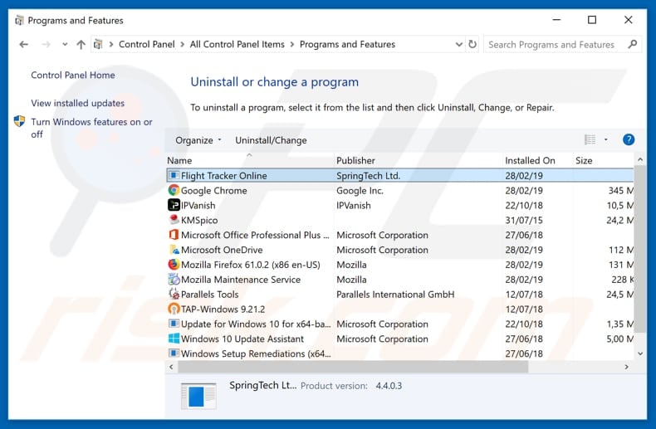This screenshot has width=656, height=429.
Task: Click Parallels International GmbH publisher cell
Action: pos(395,295)
